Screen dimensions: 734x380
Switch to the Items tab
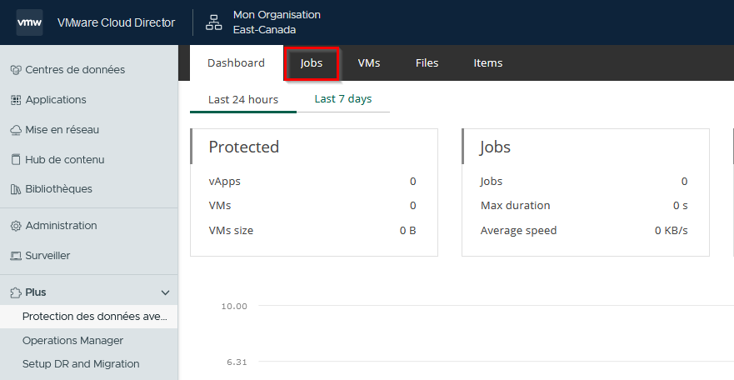pyautogui.click(x=487, y=62)
